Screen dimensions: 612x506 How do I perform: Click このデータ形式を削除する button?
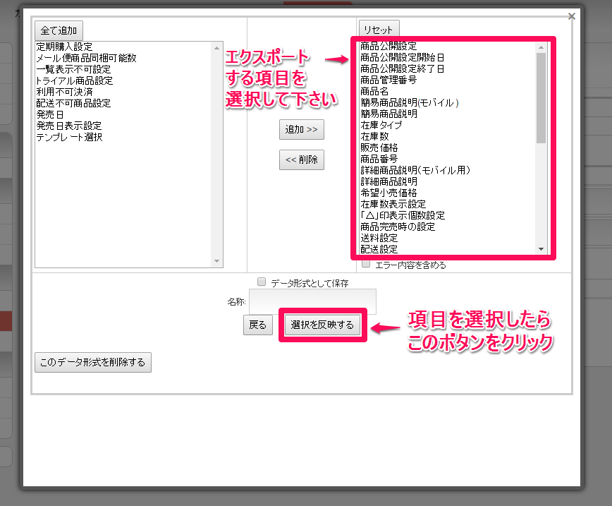point(93,362)
